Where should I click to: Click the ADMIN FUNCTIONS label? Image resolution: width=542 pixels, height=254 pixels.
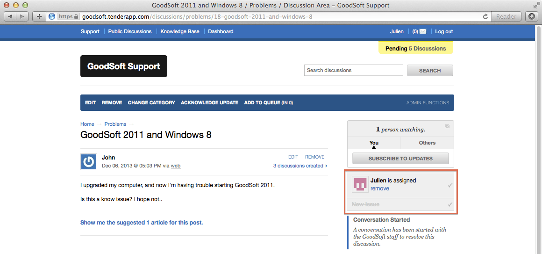(428, 103)
